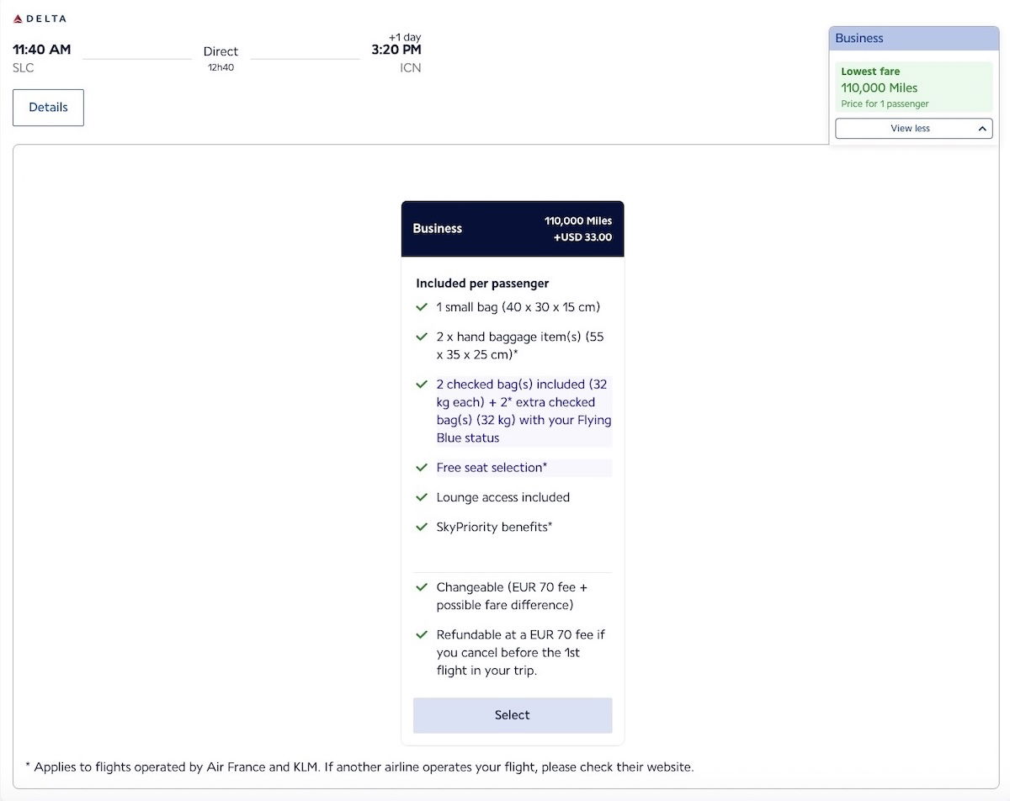Click checkmark beside Changeable fee line

coord(423,587)
